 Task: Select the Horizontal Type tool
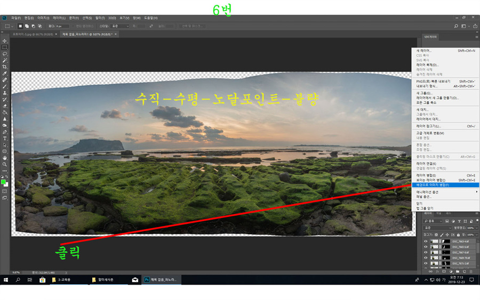5,139
